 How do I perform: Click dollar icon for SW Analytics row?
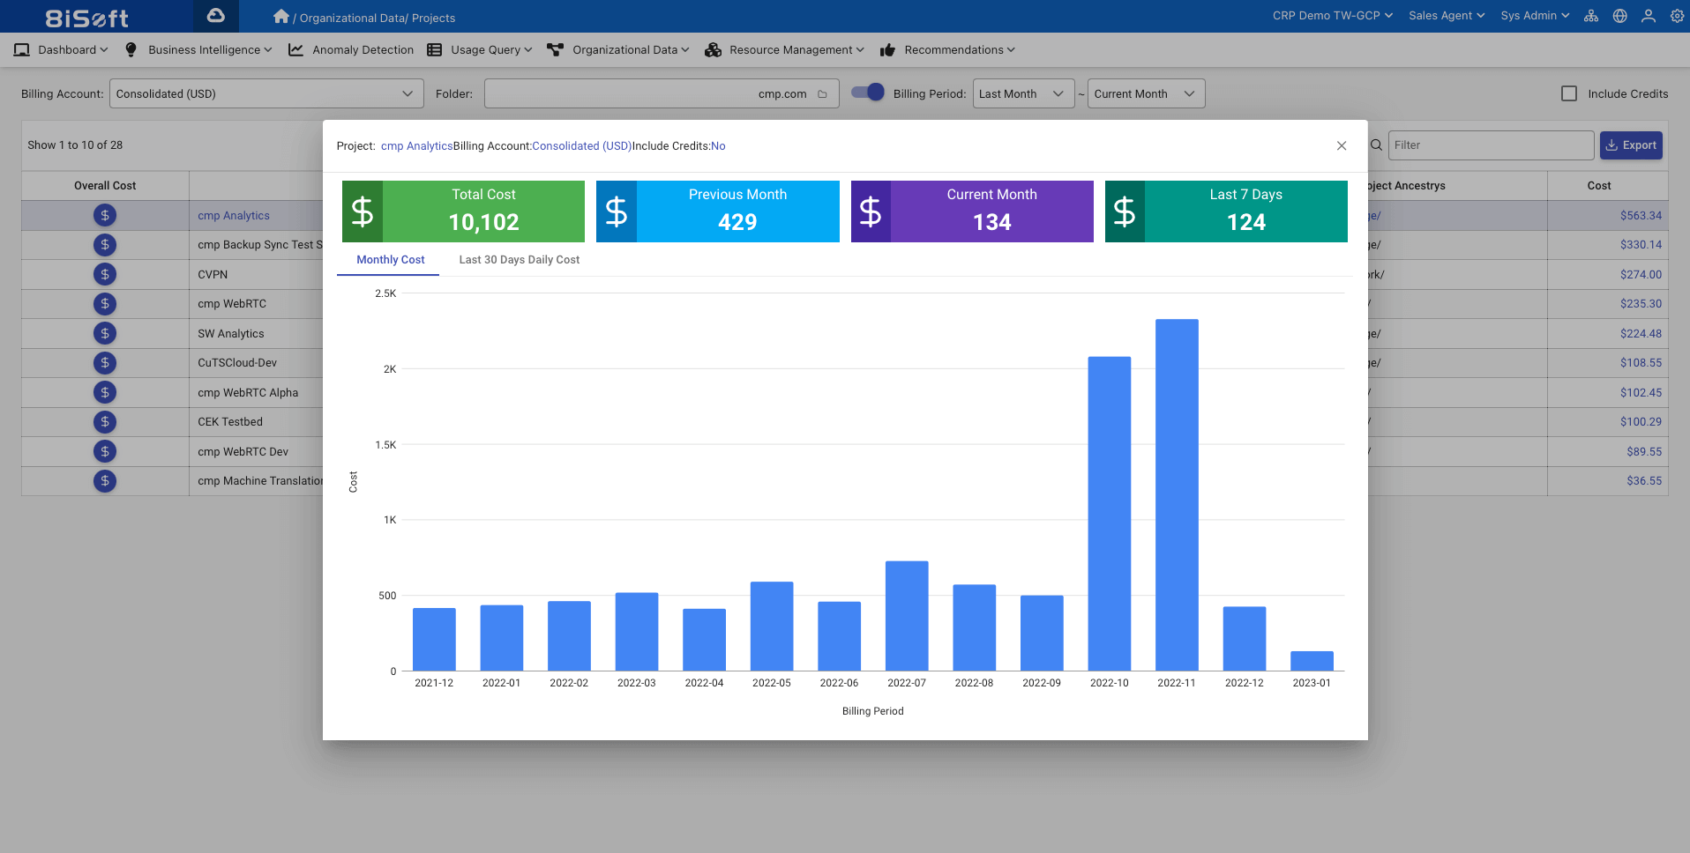click(105, 333)
